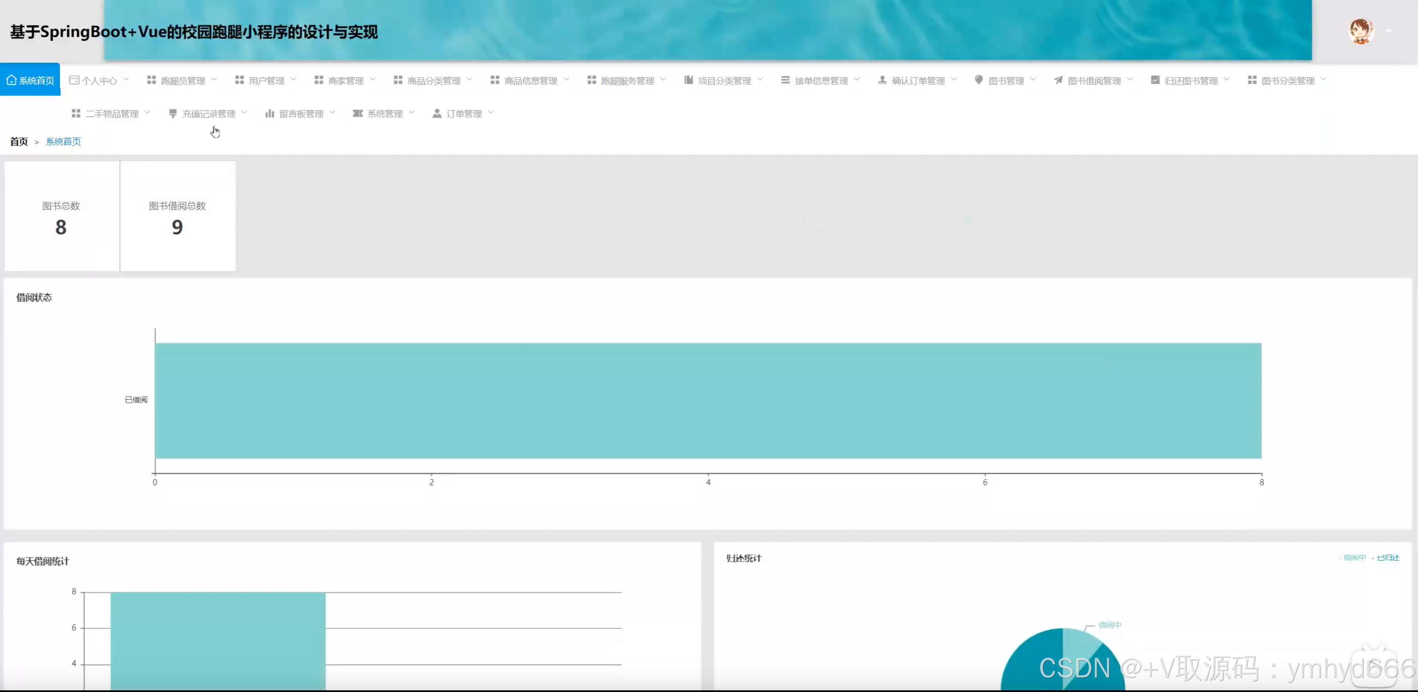Screen dimensions: 1418x692
Task: Click the 充值记录管理 cup icon
Action: 173,113
